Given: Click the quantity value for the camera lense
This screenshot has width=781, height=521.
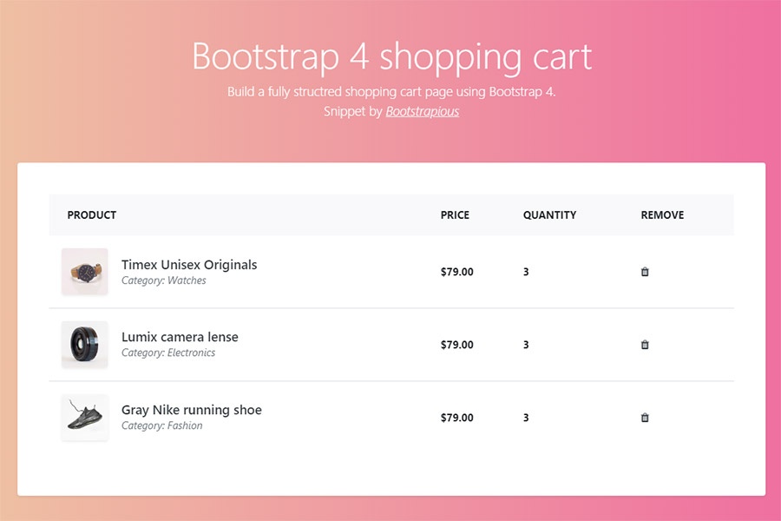Looking at the screenshot, I should [525, 345].
